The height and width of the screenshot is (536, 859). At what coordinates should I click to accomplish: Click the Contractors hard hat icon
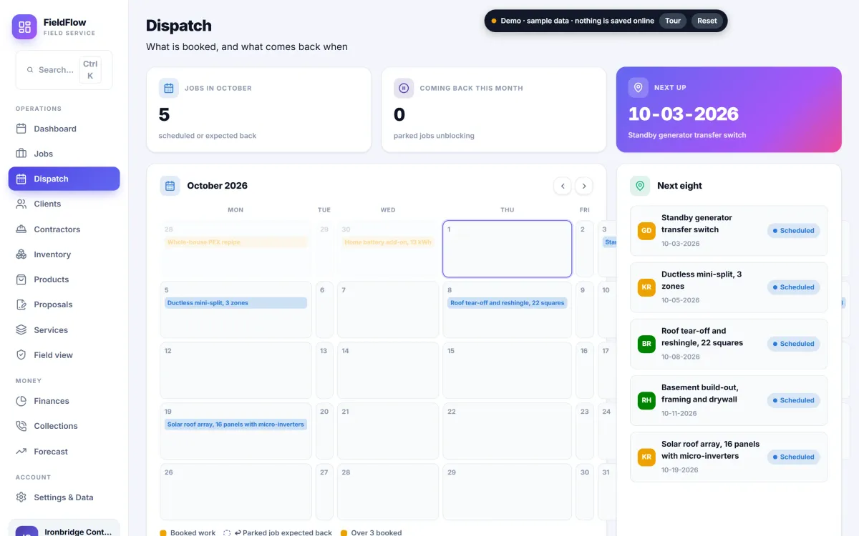[x=21, y=229]
